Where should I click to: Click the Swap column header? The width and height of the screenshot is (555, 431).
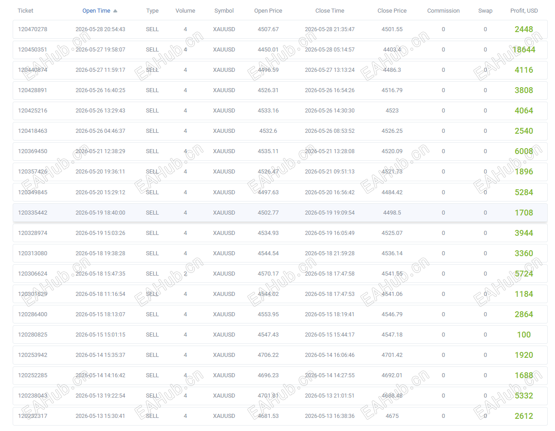coord(485,11)
